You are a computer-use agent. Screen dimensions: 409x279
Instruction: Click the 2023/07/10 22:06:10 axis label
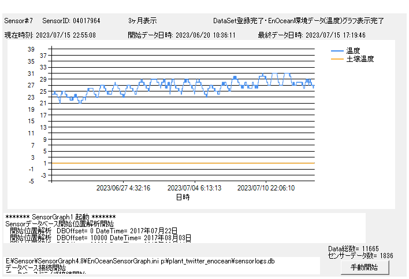coord(266,188)
